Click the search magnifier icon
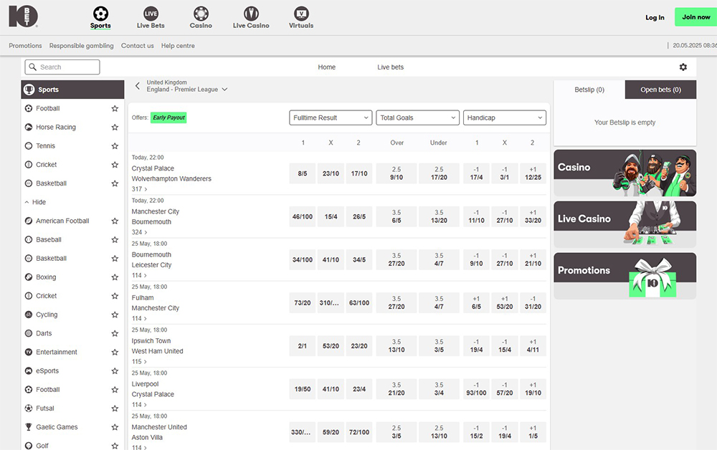Viewport: 717px width, 450px height. pyautogui.click(x=32, y=67)
